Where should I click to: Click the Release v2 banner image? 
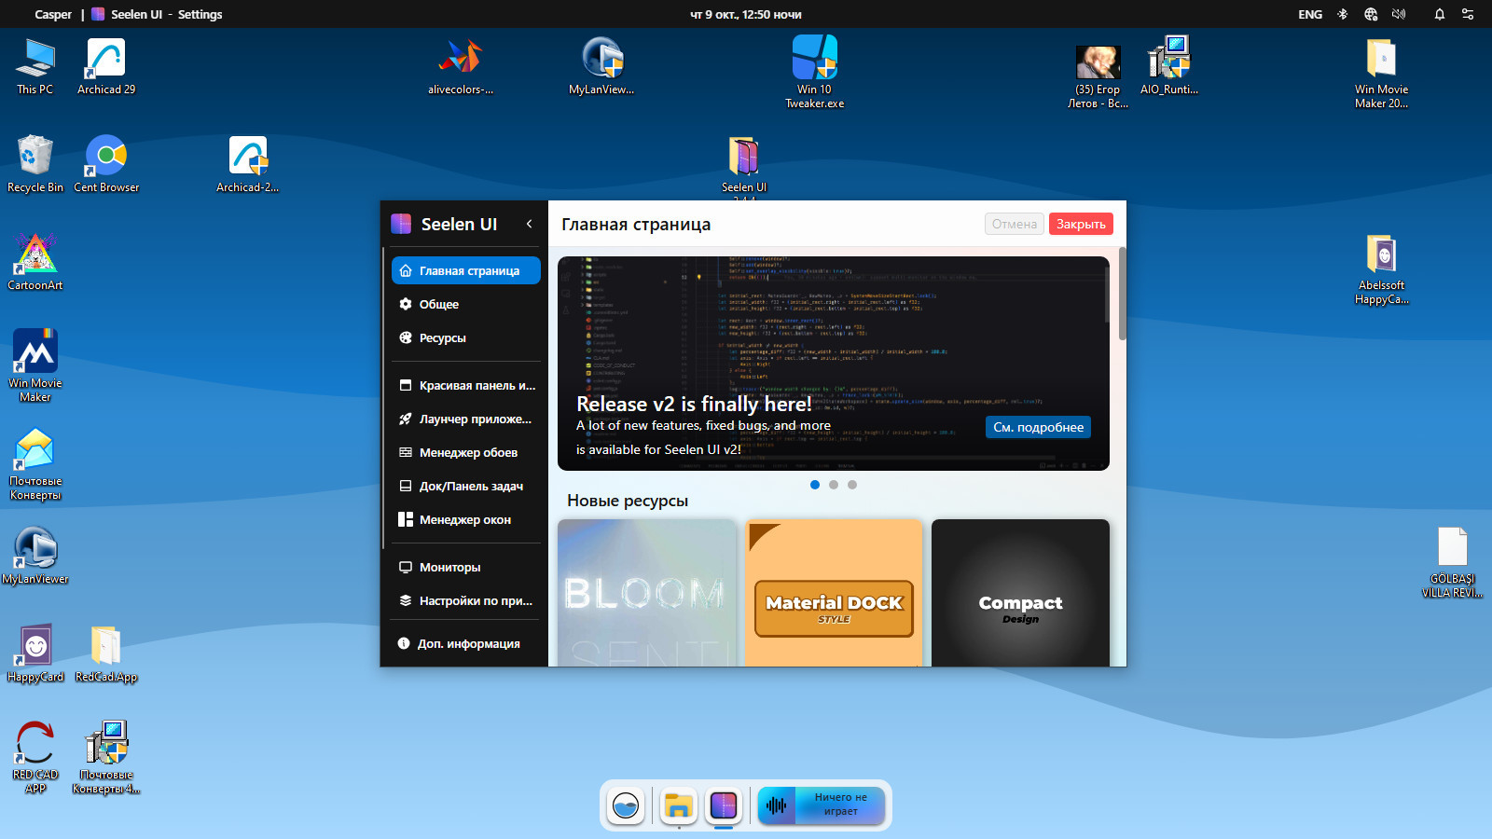pos(834,364)
